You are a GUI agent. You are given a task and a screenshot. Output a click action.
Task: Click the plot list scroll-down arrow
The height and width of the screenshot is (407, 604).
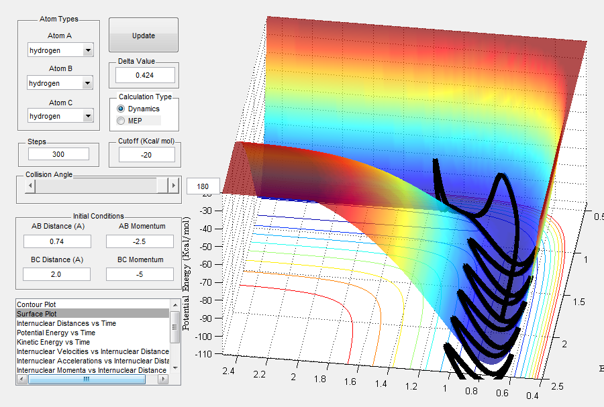175,368
